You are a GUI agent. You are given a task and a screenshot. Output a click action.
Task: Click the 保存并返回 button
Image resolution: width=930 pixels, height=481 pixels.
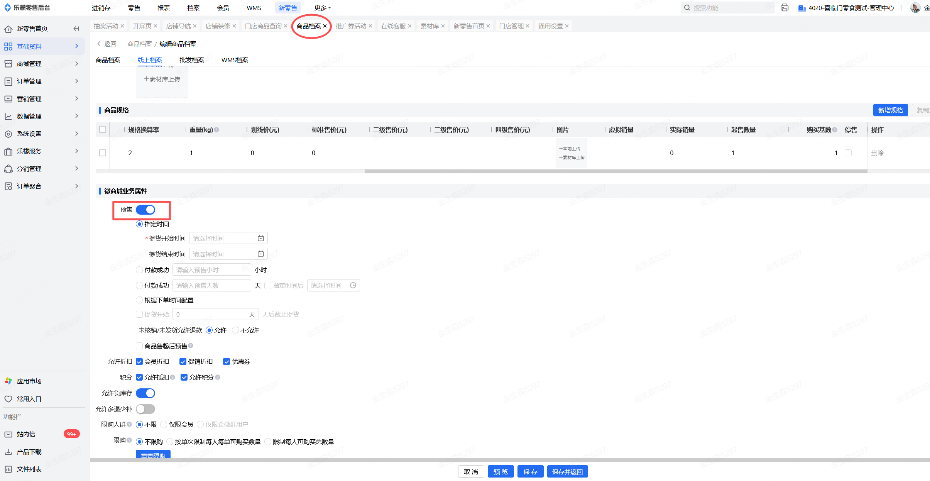point(567,472)
